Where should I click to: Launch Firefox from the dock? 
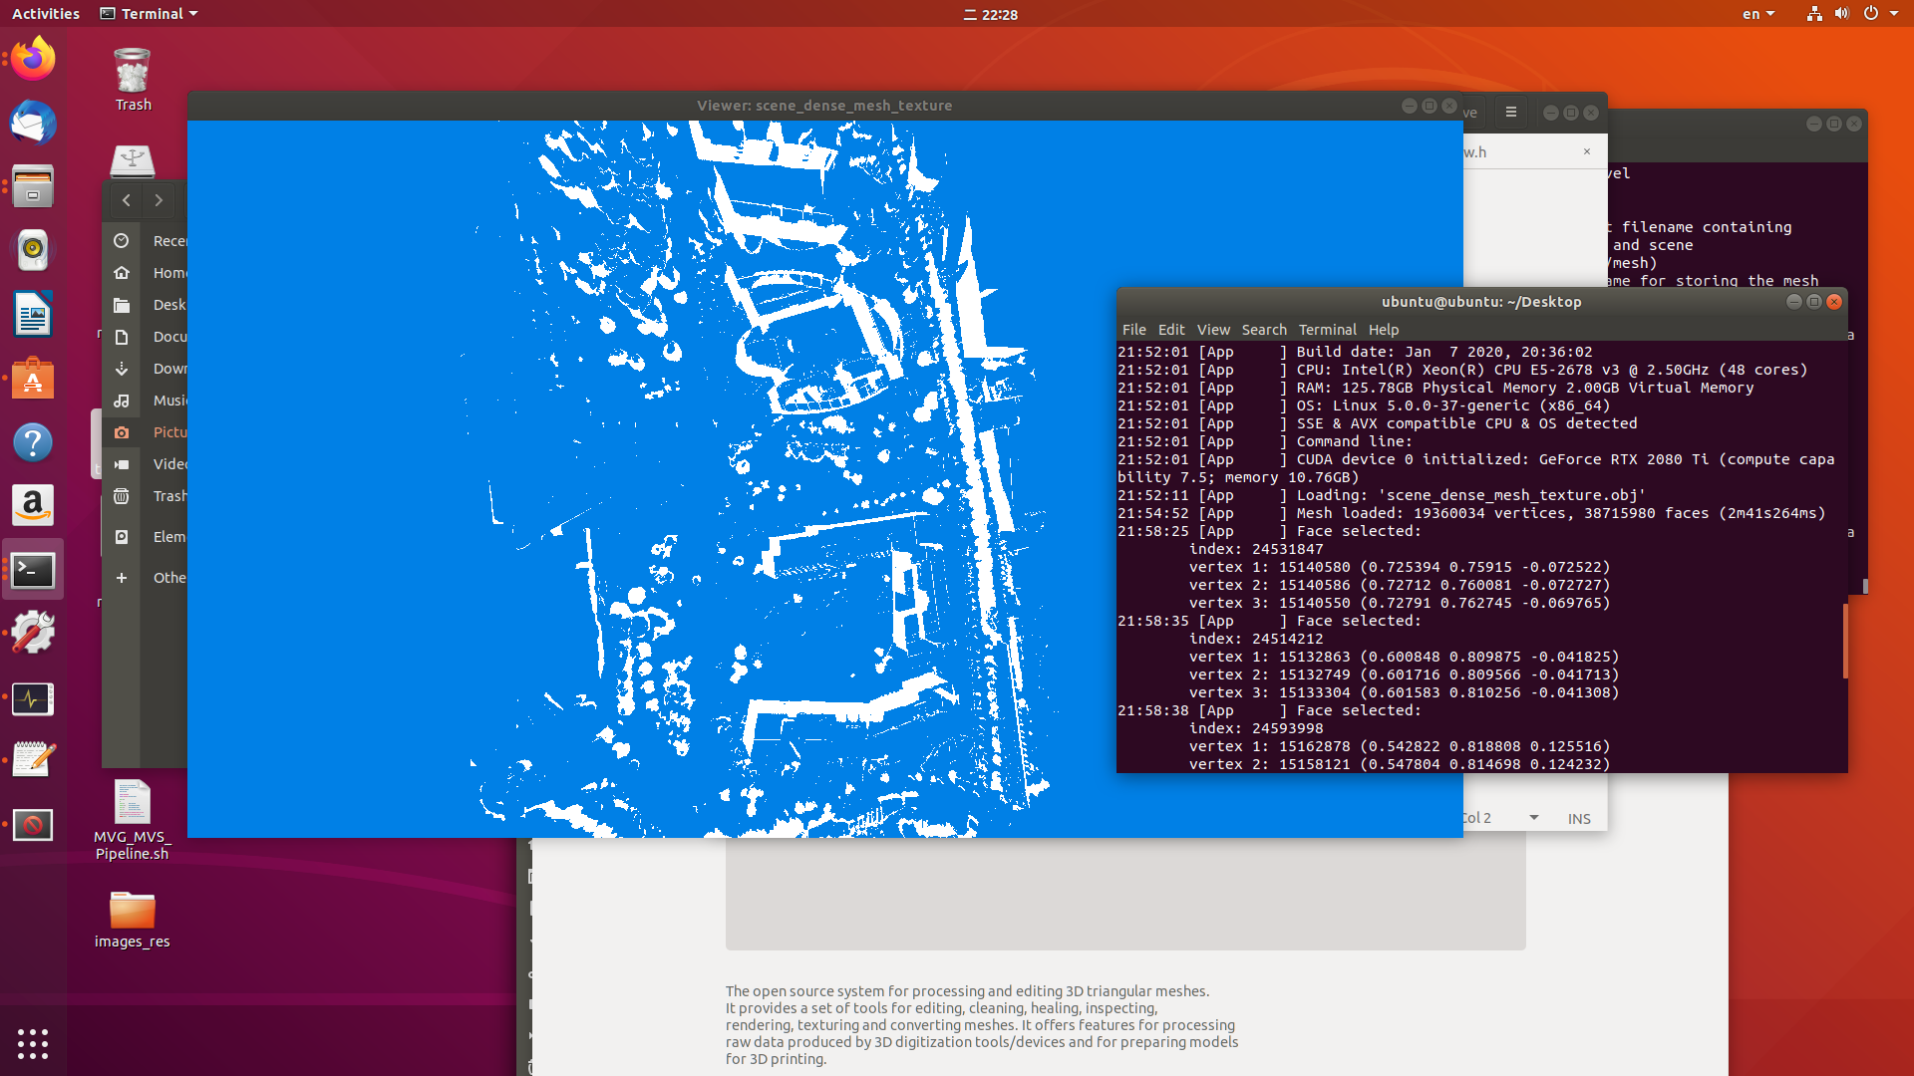tap(33, 58)
